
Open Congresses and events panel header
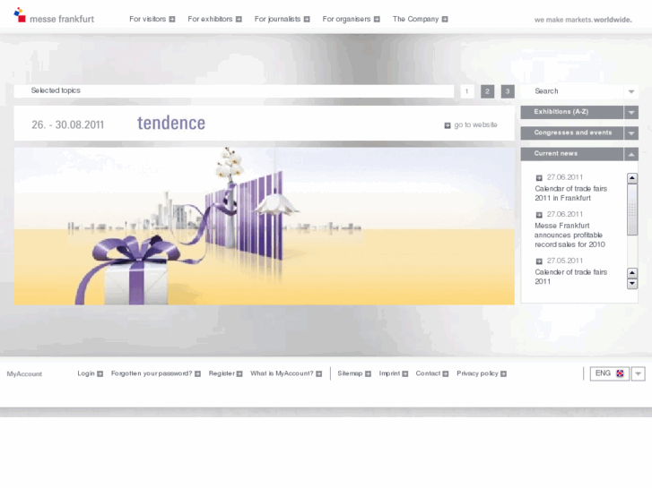(x=572, y=133)
